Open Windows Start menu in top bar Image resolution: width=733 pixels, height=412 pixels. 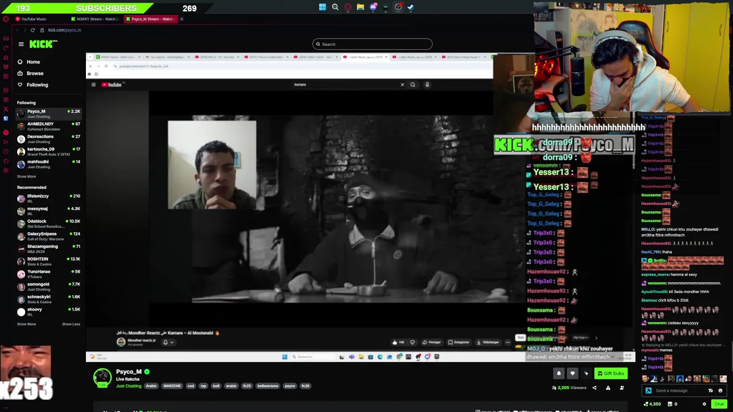click(x=322, y=7)
